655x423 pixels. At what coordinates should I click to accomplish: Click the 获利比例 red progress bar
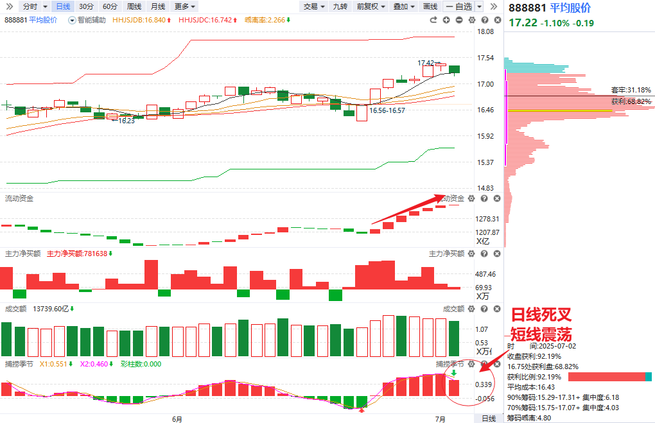[x=607, y=377]
